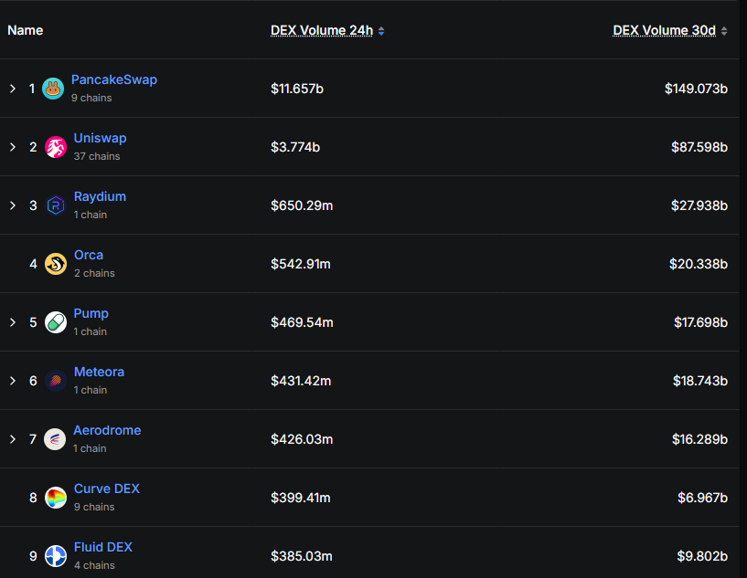Expand the Pump row chevron
The height and width of the screenshot is (578, 747).
click(13, 322)
